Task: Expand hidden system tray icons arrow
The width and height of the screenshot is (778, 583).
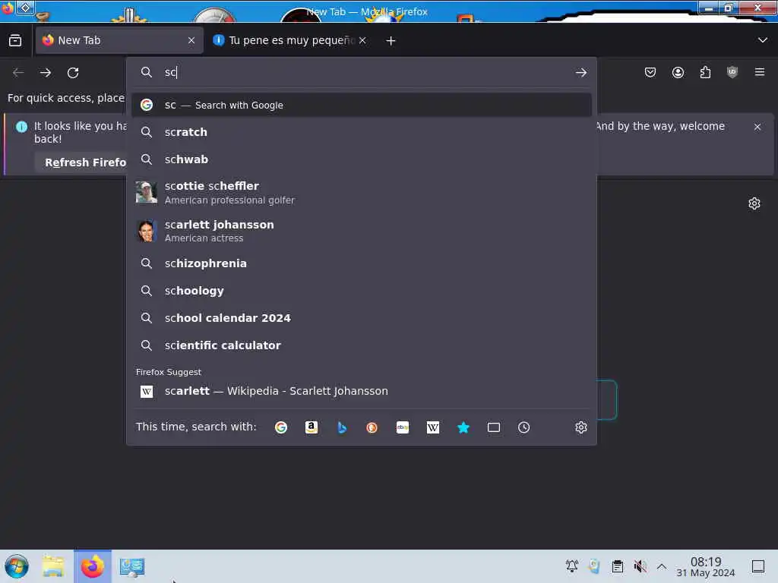Action: (x=662, y=566)
